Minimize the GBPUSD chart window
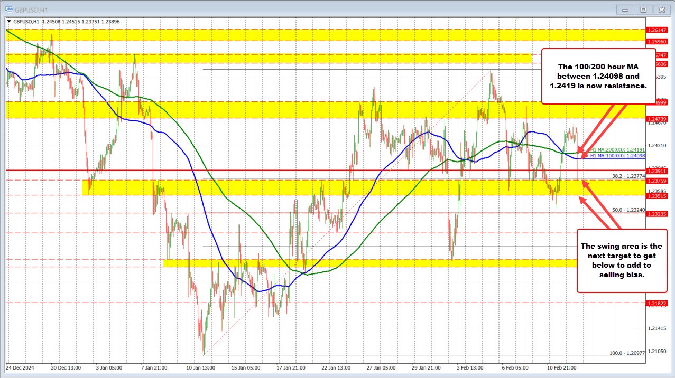The height and width of the screenshot is (378, 675). click(x=625, y=10)
